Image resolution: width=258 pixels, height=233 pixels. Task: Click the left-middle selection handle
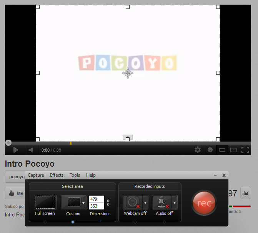point(38,73)
